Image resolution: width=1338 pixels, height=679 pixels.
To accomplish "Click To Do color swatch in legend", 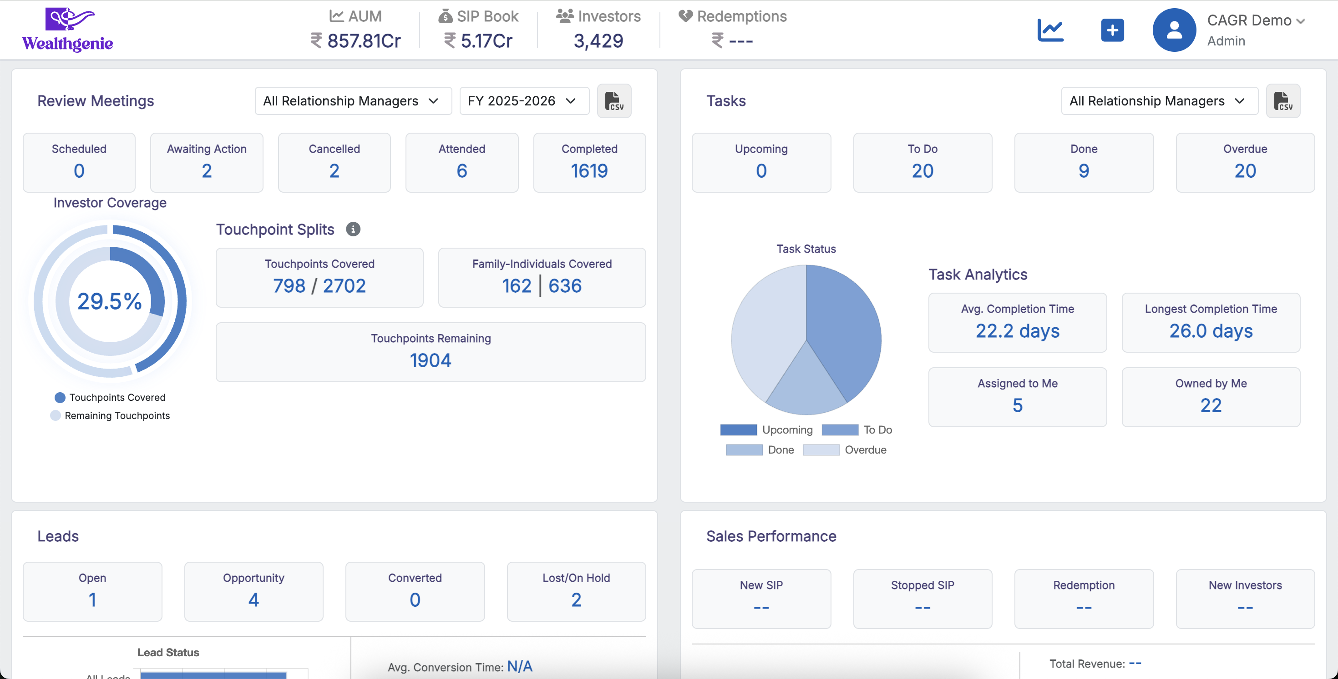I will coord(839,430).
